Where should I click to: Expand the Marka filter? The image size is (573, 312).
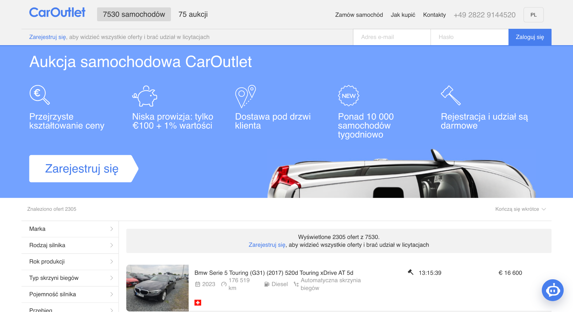[x=70, y=229]
